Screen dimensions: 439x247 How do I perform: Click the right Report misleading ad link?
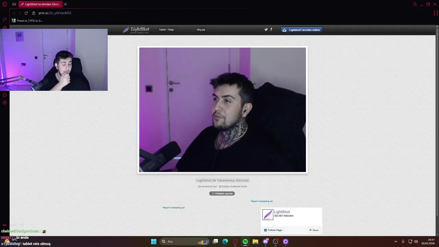[x=262, y=201]
